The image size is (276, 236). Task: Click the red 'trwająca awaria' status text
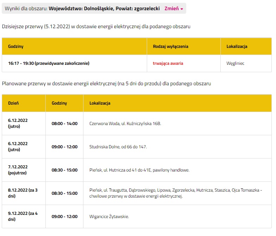168,63
